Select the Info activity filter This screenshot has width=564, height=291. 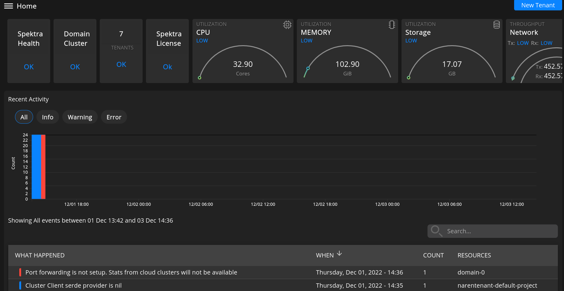[x=48, y=117]
